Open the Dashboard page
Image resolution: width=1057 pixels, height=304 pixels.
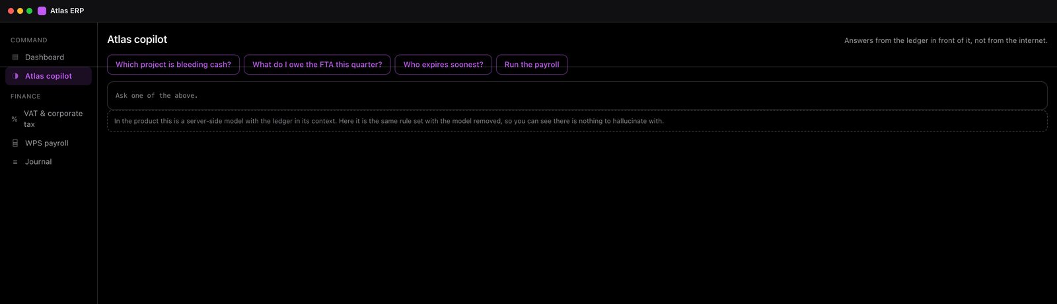coord(48,57)
